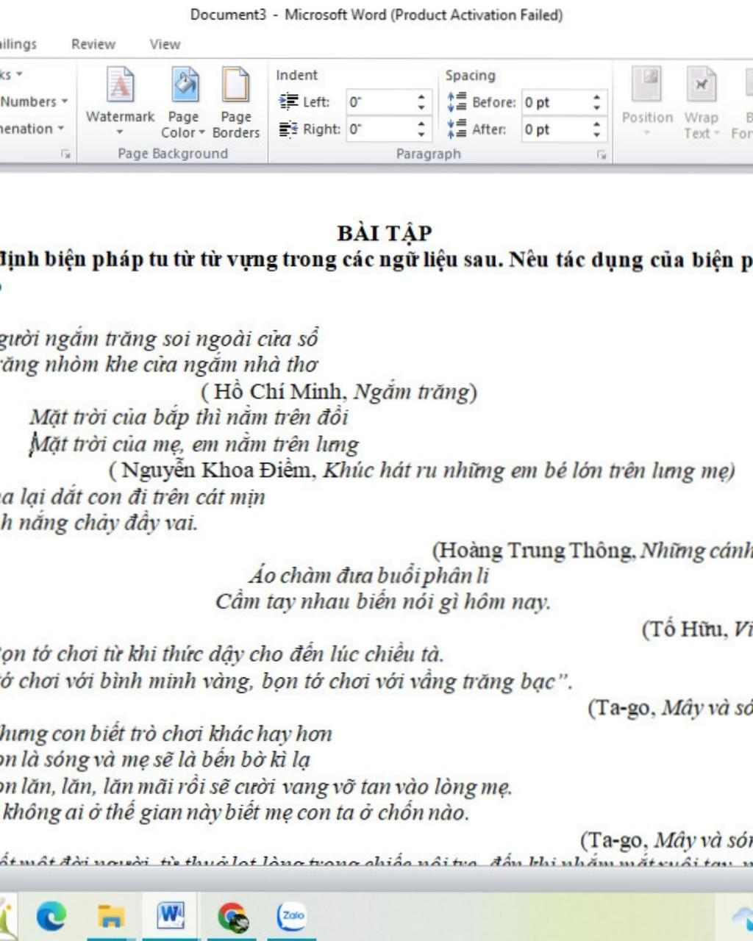Click the Hoàng Trung Thông citation

[x=592, y=550]
